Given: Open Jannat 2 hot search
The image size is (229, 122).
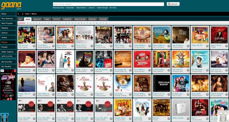Looking at the screenshot, I should point(92,8).
